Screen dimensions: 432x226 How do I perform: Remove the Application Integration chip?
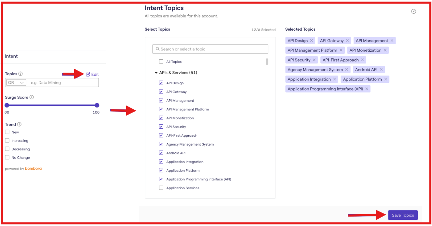(x=334, y=79)
